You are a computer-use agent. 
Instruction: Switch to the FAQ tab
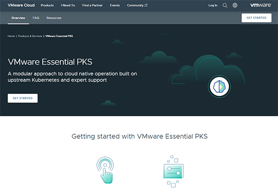[36, 18]
